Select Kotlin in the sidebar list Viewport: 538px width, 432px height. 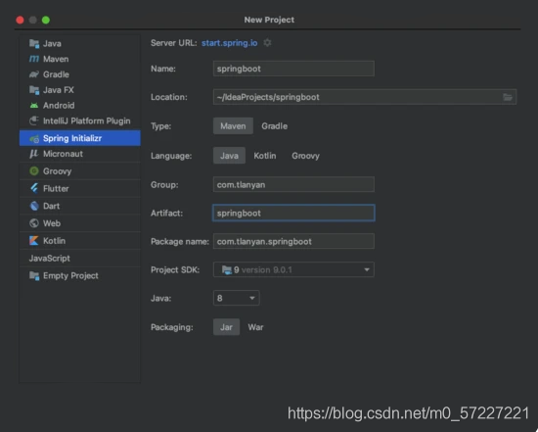click(x=80, y=241)
